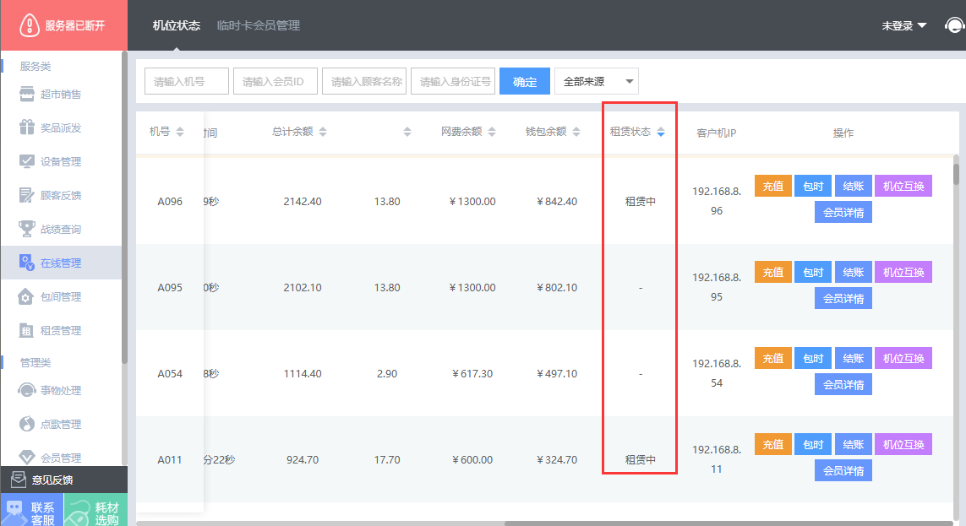
Task: Click 意见反馈 envelope icon
Action: (x=18, y=480)
